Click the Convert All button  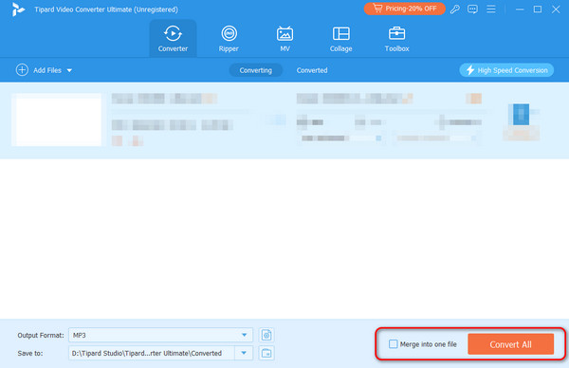510,344
